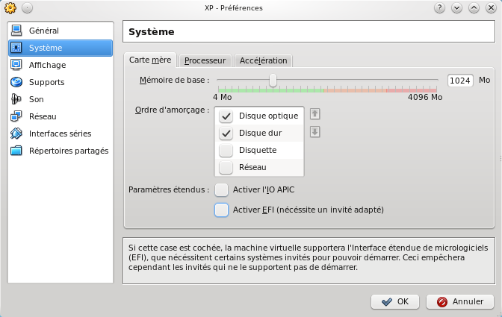
Task: Click the Système chip icon in sidebar
Action: pyautogui.click(x=16, y=48)
